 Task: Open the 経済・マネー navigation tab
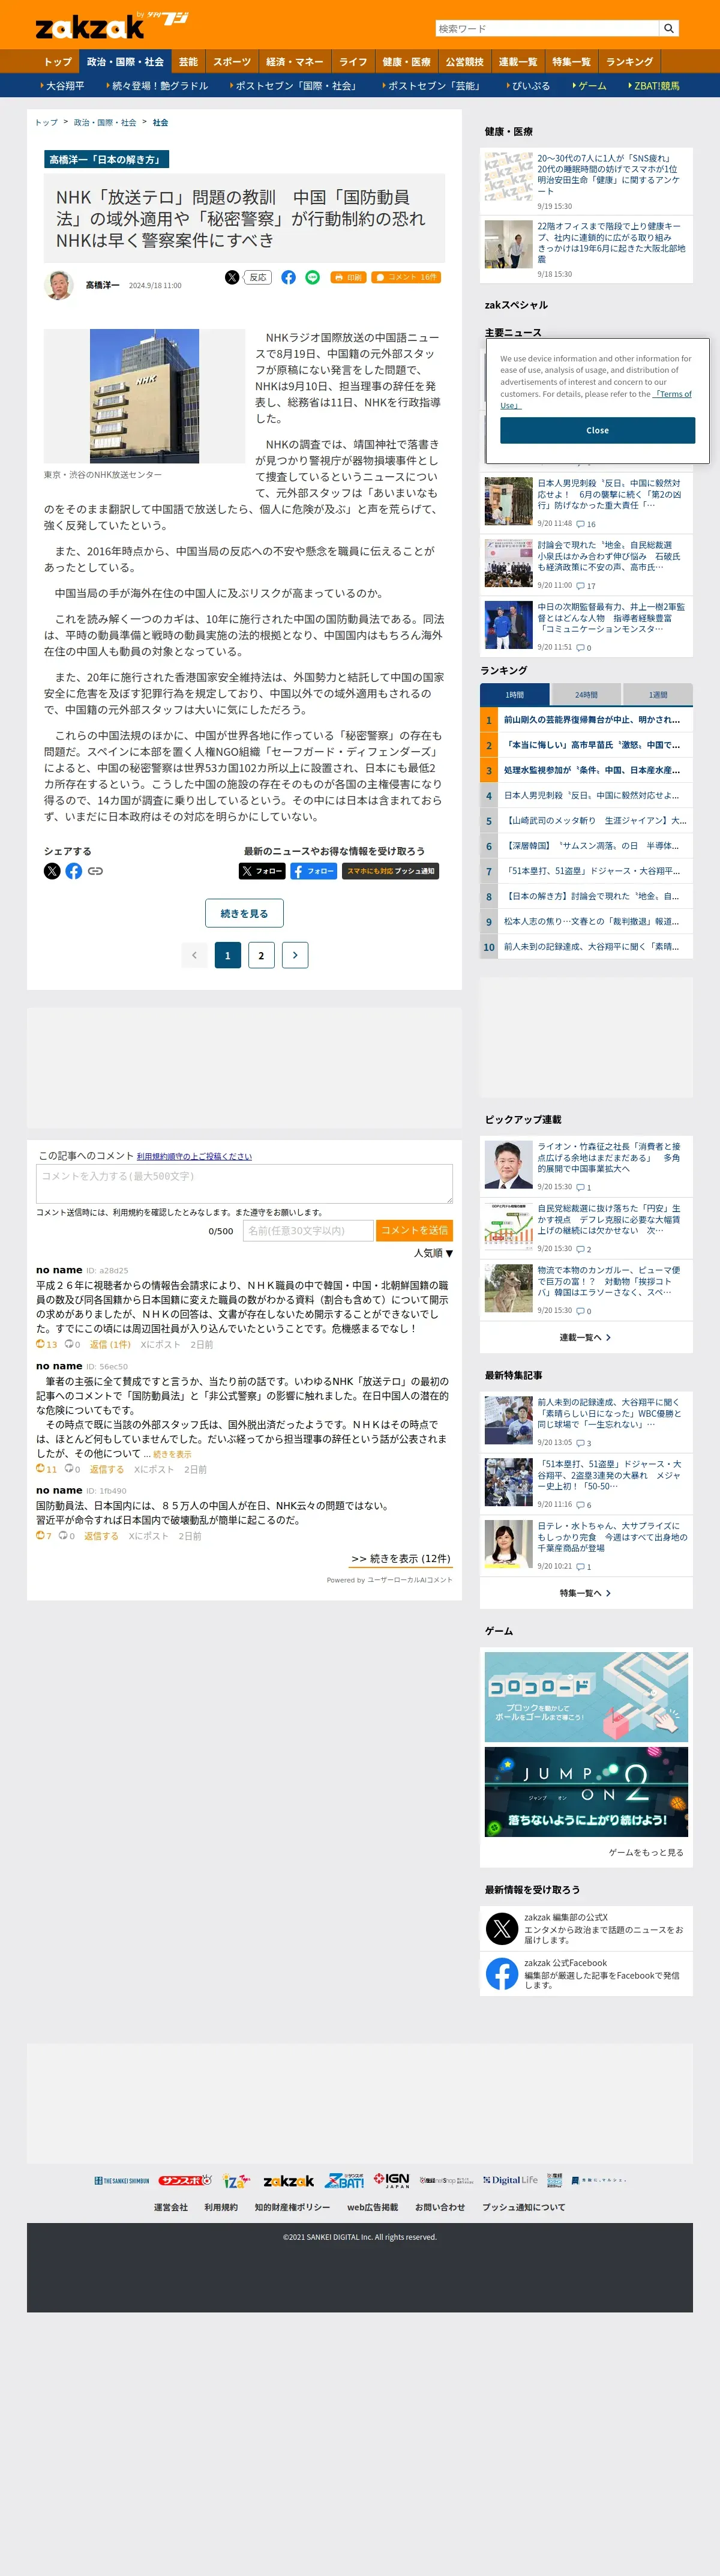pyautogui.click(x=294, y=62)
